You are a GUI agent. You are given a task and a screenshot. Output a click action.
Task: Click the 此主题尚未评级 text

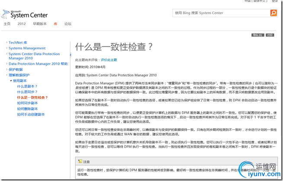pyautogui.click(x=86, y=60)
